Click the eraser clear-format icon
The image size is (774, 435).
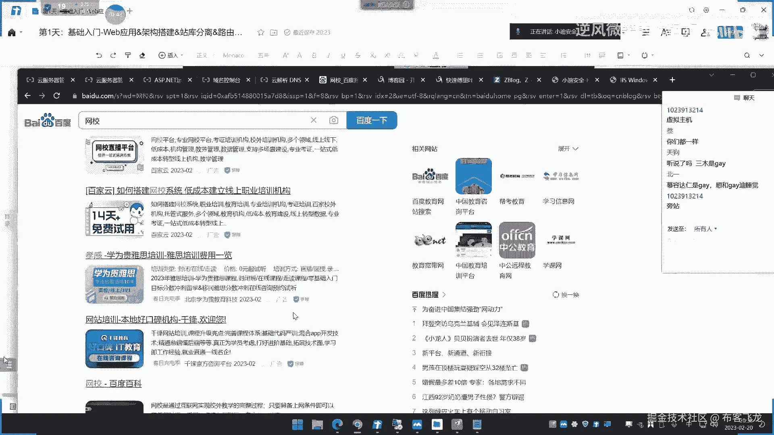point(142,56)
